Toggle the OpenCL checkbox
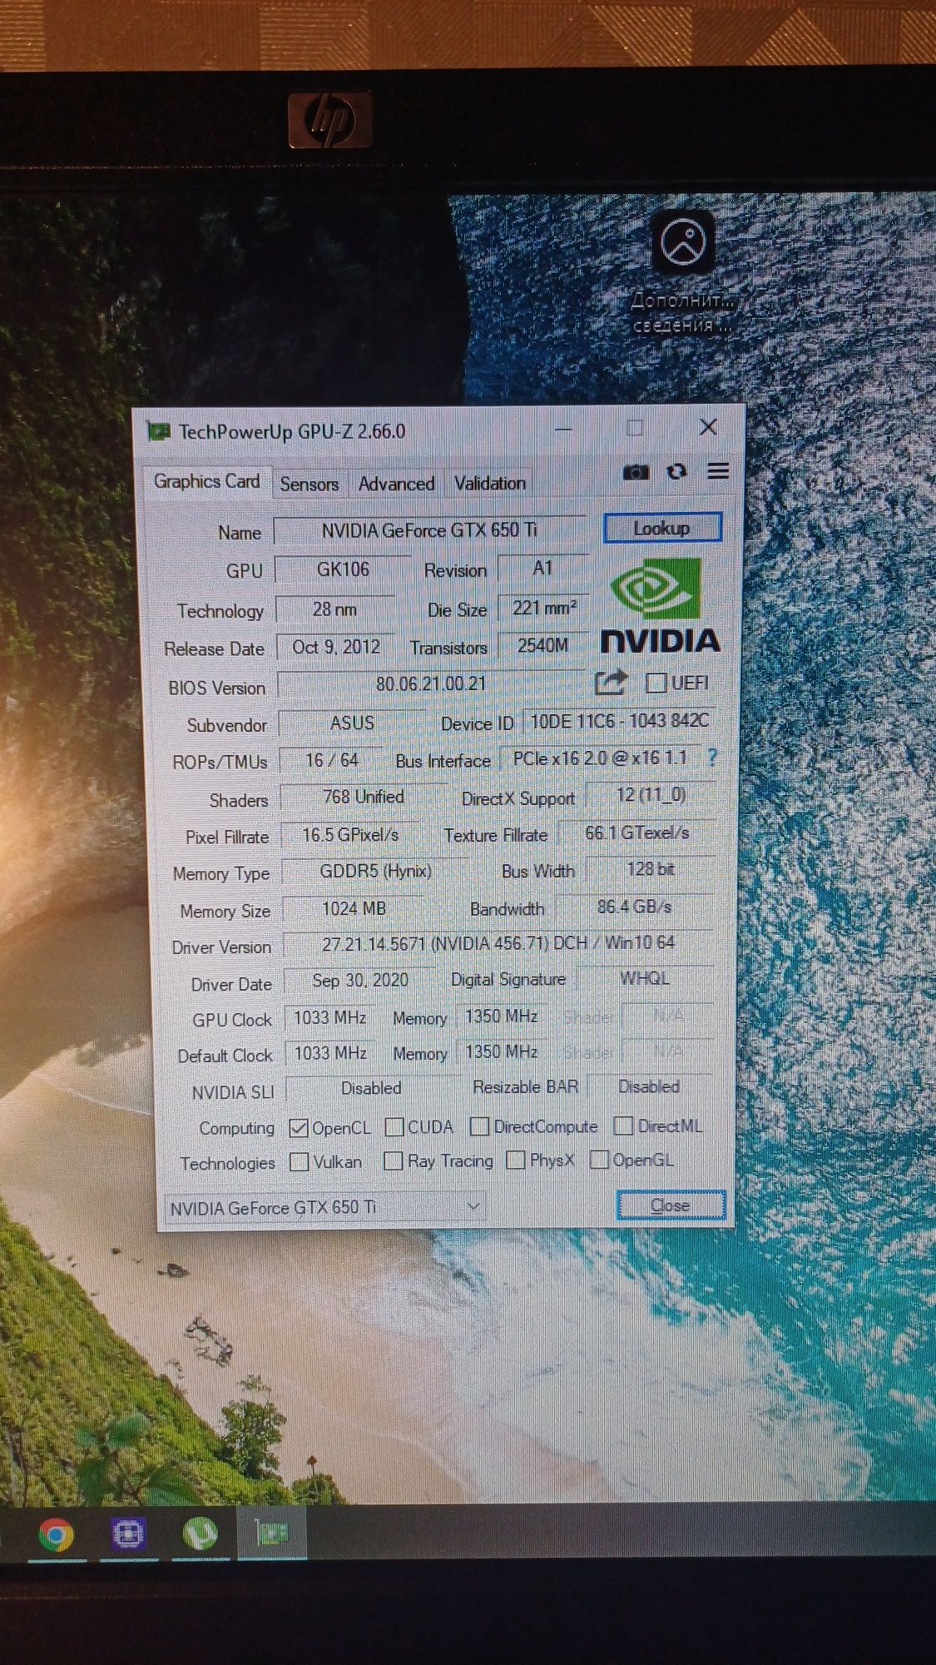 (x=299, y=1127)
